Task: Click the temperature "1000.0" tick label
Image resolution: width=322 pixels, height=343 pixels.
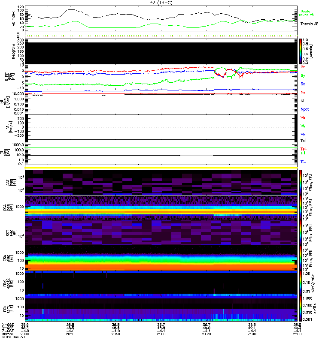Action: click(x=18, y=145)
